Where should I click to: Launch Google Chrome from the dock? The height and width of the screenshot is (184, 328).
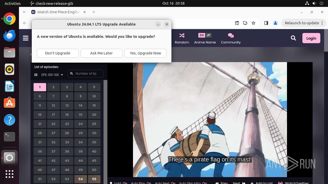(9, 19)
